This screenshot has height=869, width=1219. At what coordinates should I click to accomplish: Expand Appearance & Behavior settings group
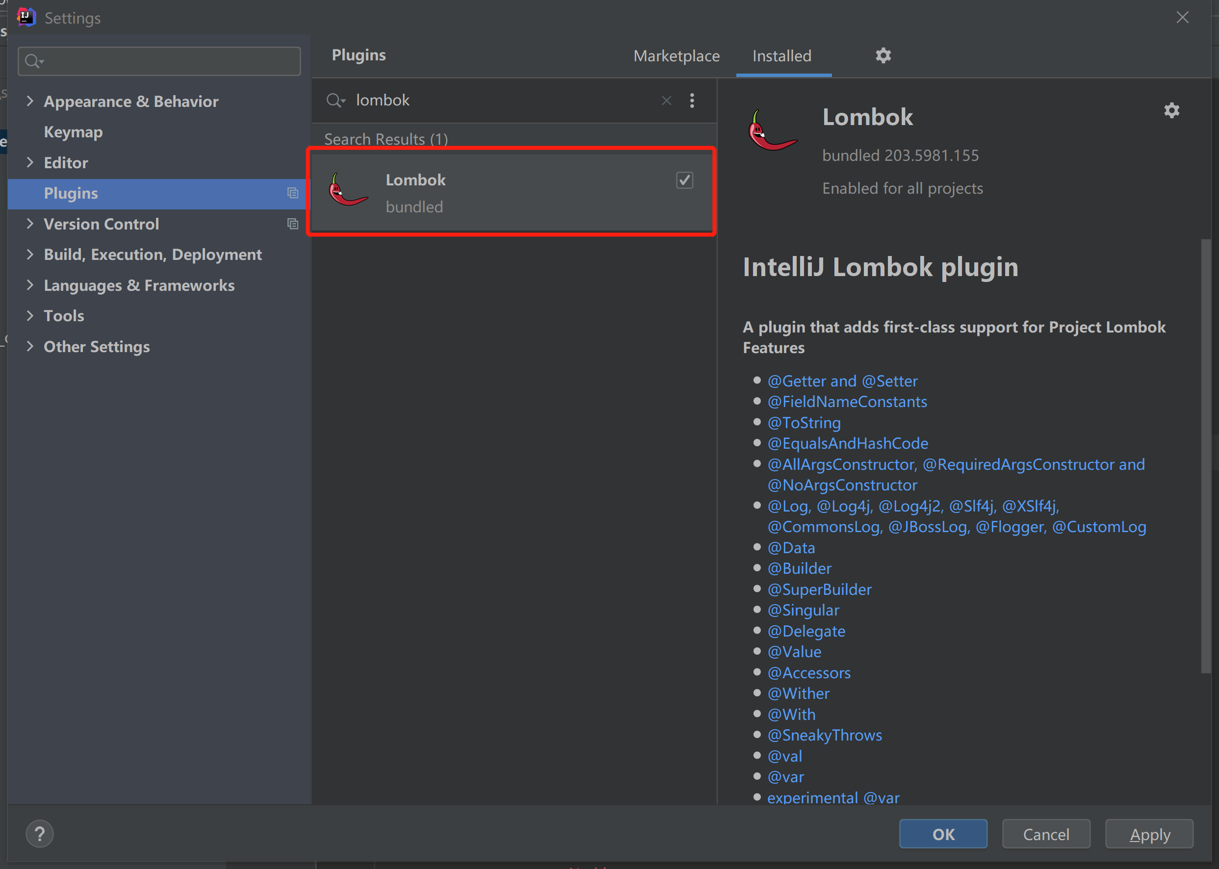coord(30,101)
